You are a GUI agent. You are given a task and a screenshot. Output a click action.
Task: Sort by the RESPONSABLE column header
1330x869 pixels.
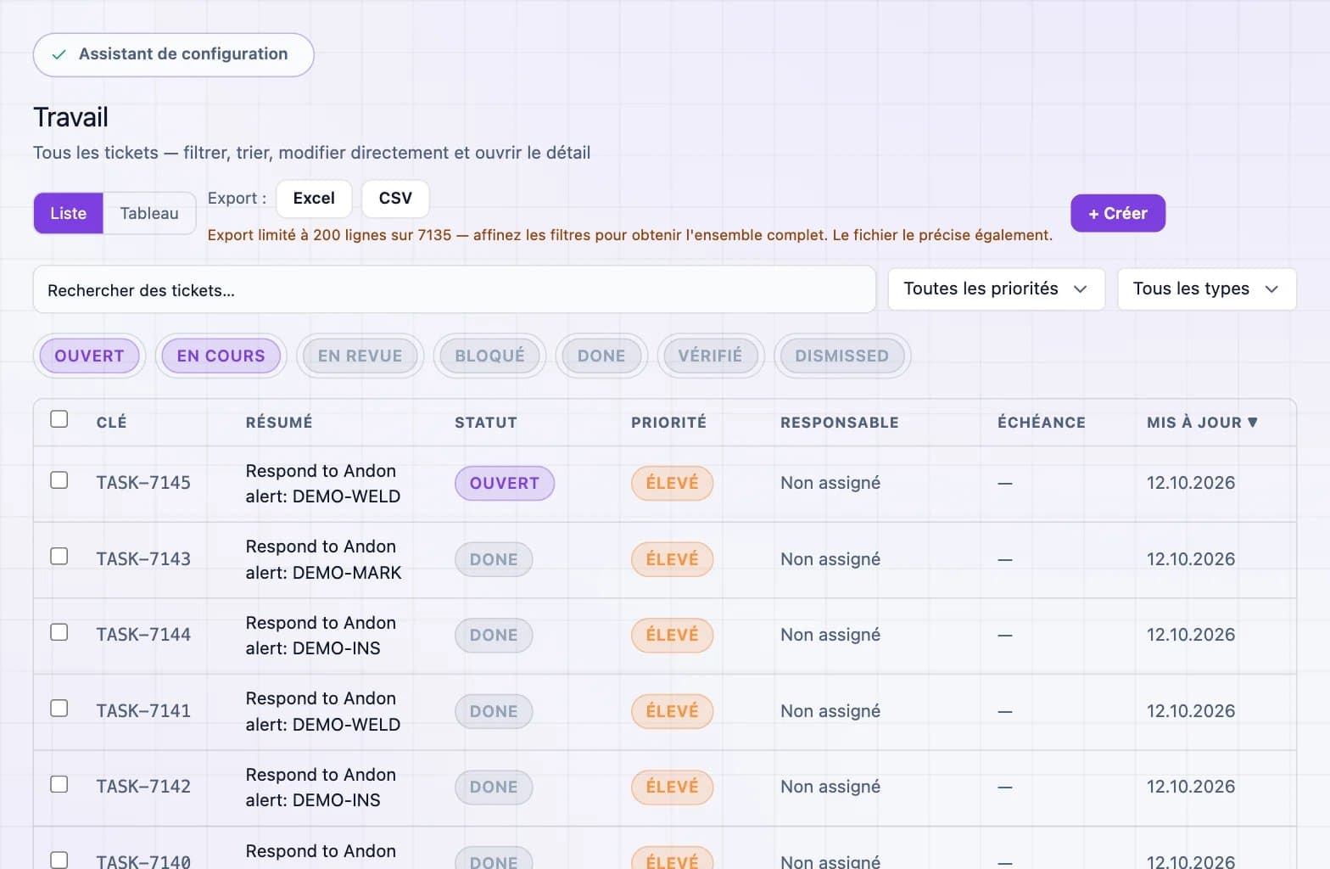pyautogui.click(x=839, y=423)
